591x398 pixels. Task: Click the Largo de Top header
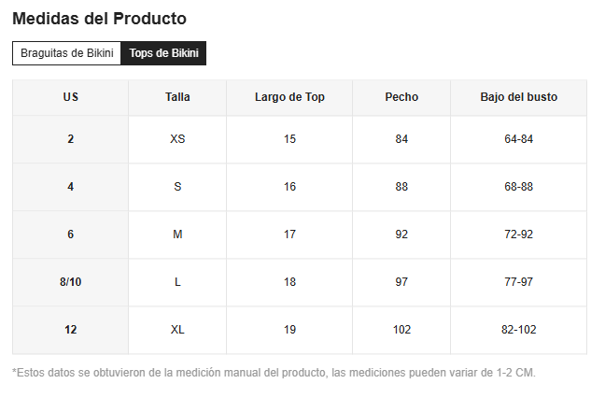(x=289, y=97)
